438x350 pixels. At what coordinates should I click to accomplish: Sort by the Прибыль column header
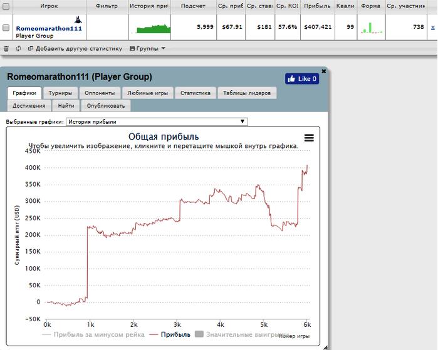click(x=317, y=6)
